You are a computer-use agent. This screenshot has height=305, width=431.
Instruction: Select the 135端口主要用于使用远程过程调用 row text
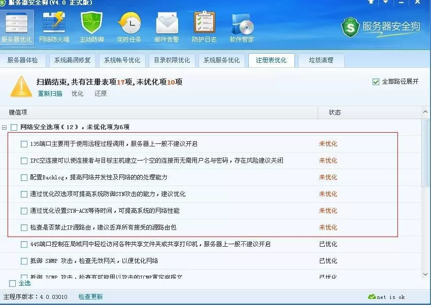point(114,144)
